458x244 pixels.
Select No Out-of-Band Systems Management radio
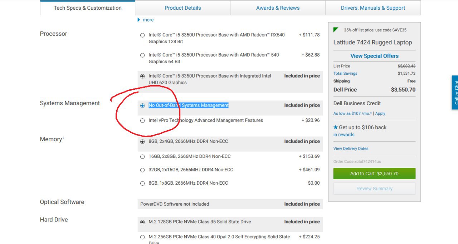point(142,106)
